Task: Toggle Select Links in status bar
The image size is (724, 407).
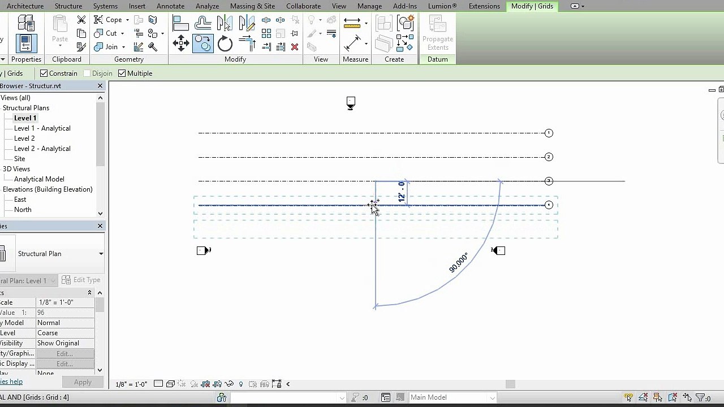Action: (x=628, y=397)
